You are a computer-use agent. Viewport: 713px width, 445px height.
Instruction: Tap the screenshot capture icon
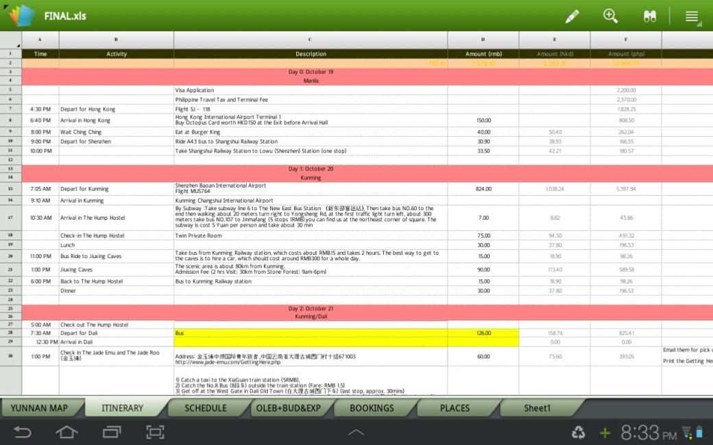(155, 432)
